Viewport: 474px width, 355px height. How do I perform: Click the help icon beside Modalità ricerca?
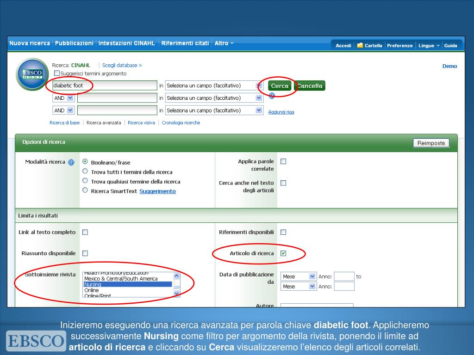pos(71,162)
